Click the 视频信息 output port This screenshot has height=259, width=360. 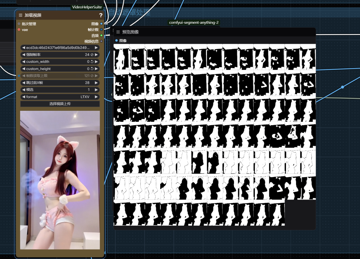point(101,41)
